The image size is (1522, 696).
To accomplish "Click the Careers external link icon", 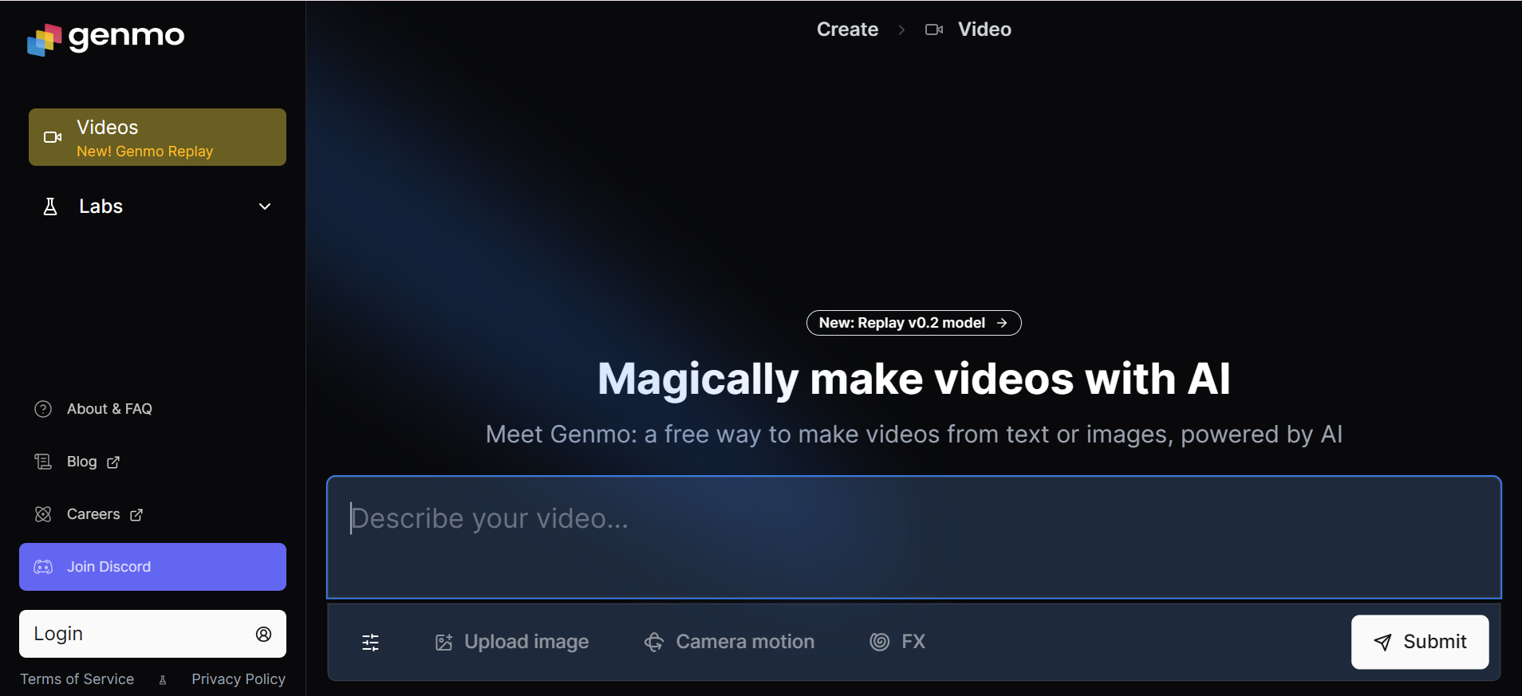I will pyautogui.click(x=136, y=515).
